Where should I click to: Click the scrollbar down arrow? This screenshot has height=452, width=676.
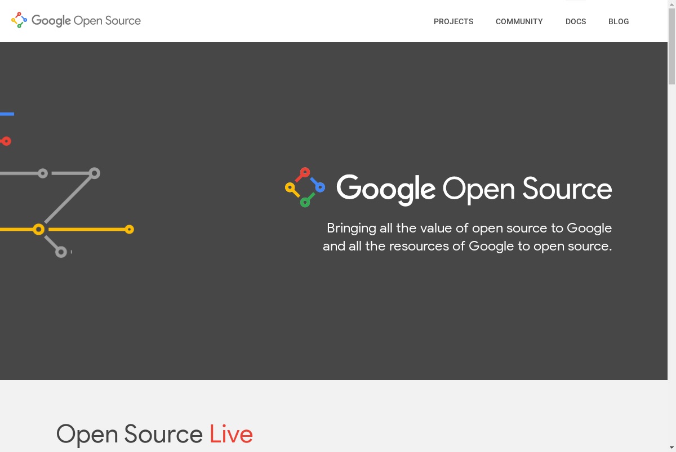[x=671, y=447]
